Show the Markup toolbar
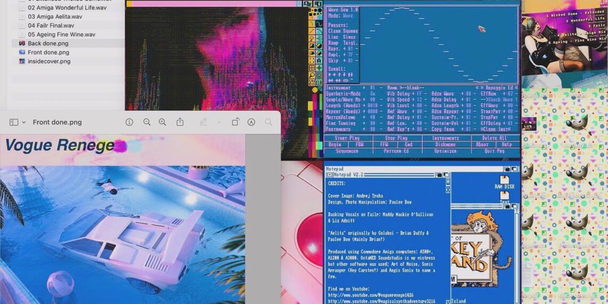 251,122
